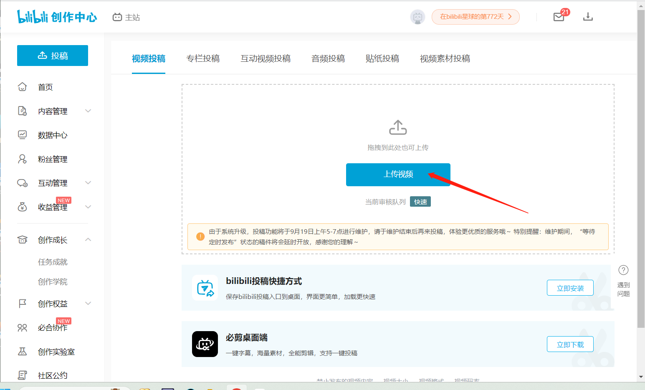Click the scrollbar down arrow
Screen dimensions: 645x390
tap(641, 377)
